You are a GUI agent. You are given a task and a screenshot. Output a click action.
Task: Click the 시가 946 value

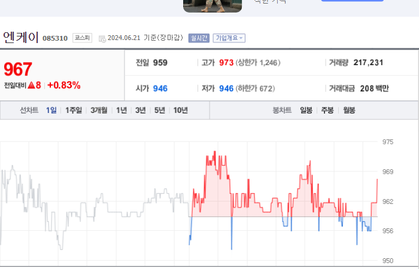click(x=160, y=88)
